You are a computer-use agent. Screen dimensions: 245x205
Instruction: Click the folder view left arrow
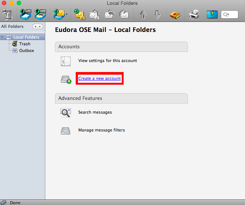[35, 27]
